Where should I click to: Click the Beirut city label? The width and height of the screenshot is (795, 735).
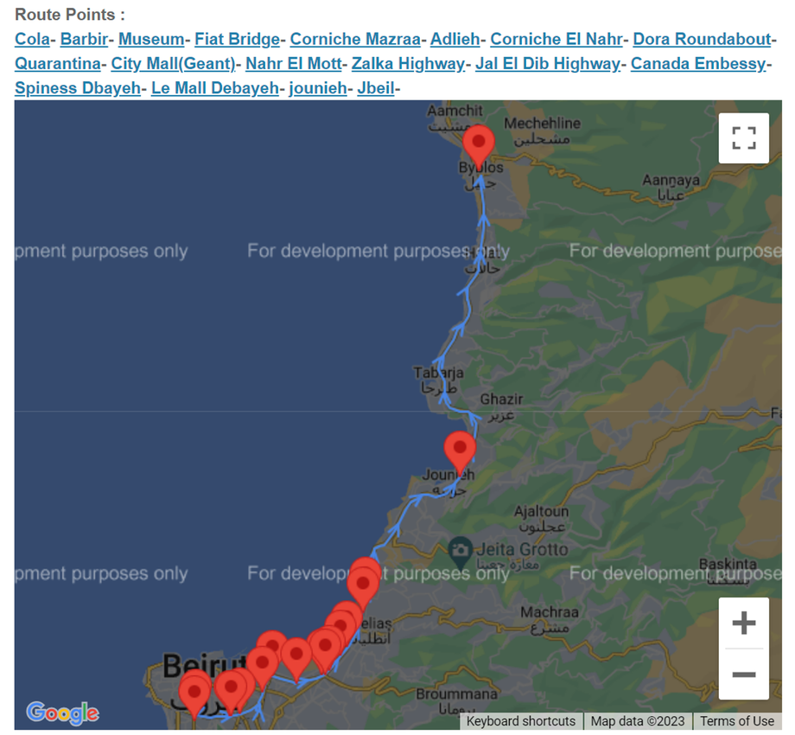(x=205, y=665)
